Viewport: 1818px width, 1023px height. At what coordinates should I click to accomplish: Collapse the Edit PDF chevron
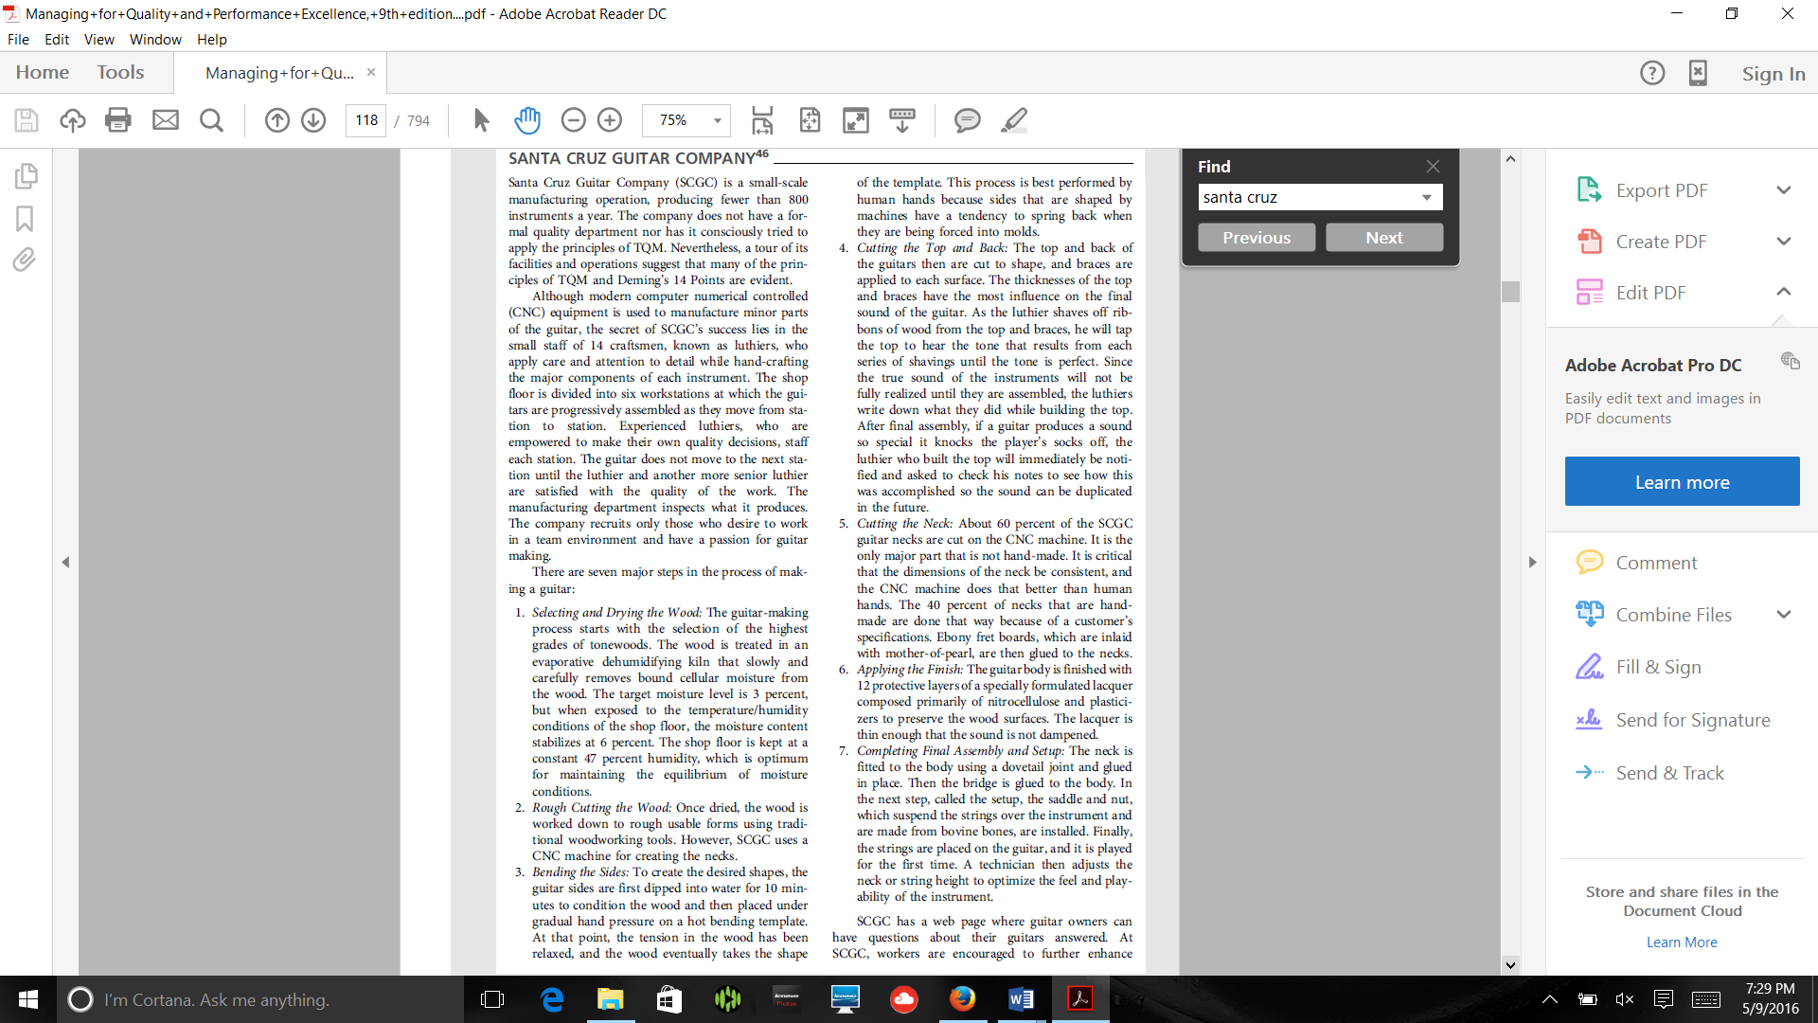(x=1784, y=292)
